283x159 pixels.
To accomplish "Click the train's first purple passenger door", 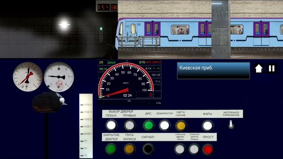I will click(152, 29).
